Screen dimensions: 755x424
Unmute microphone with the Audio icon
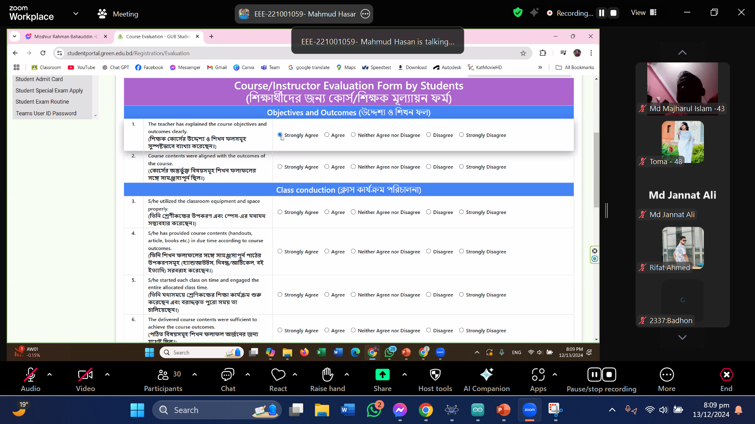tap(30, 375)
